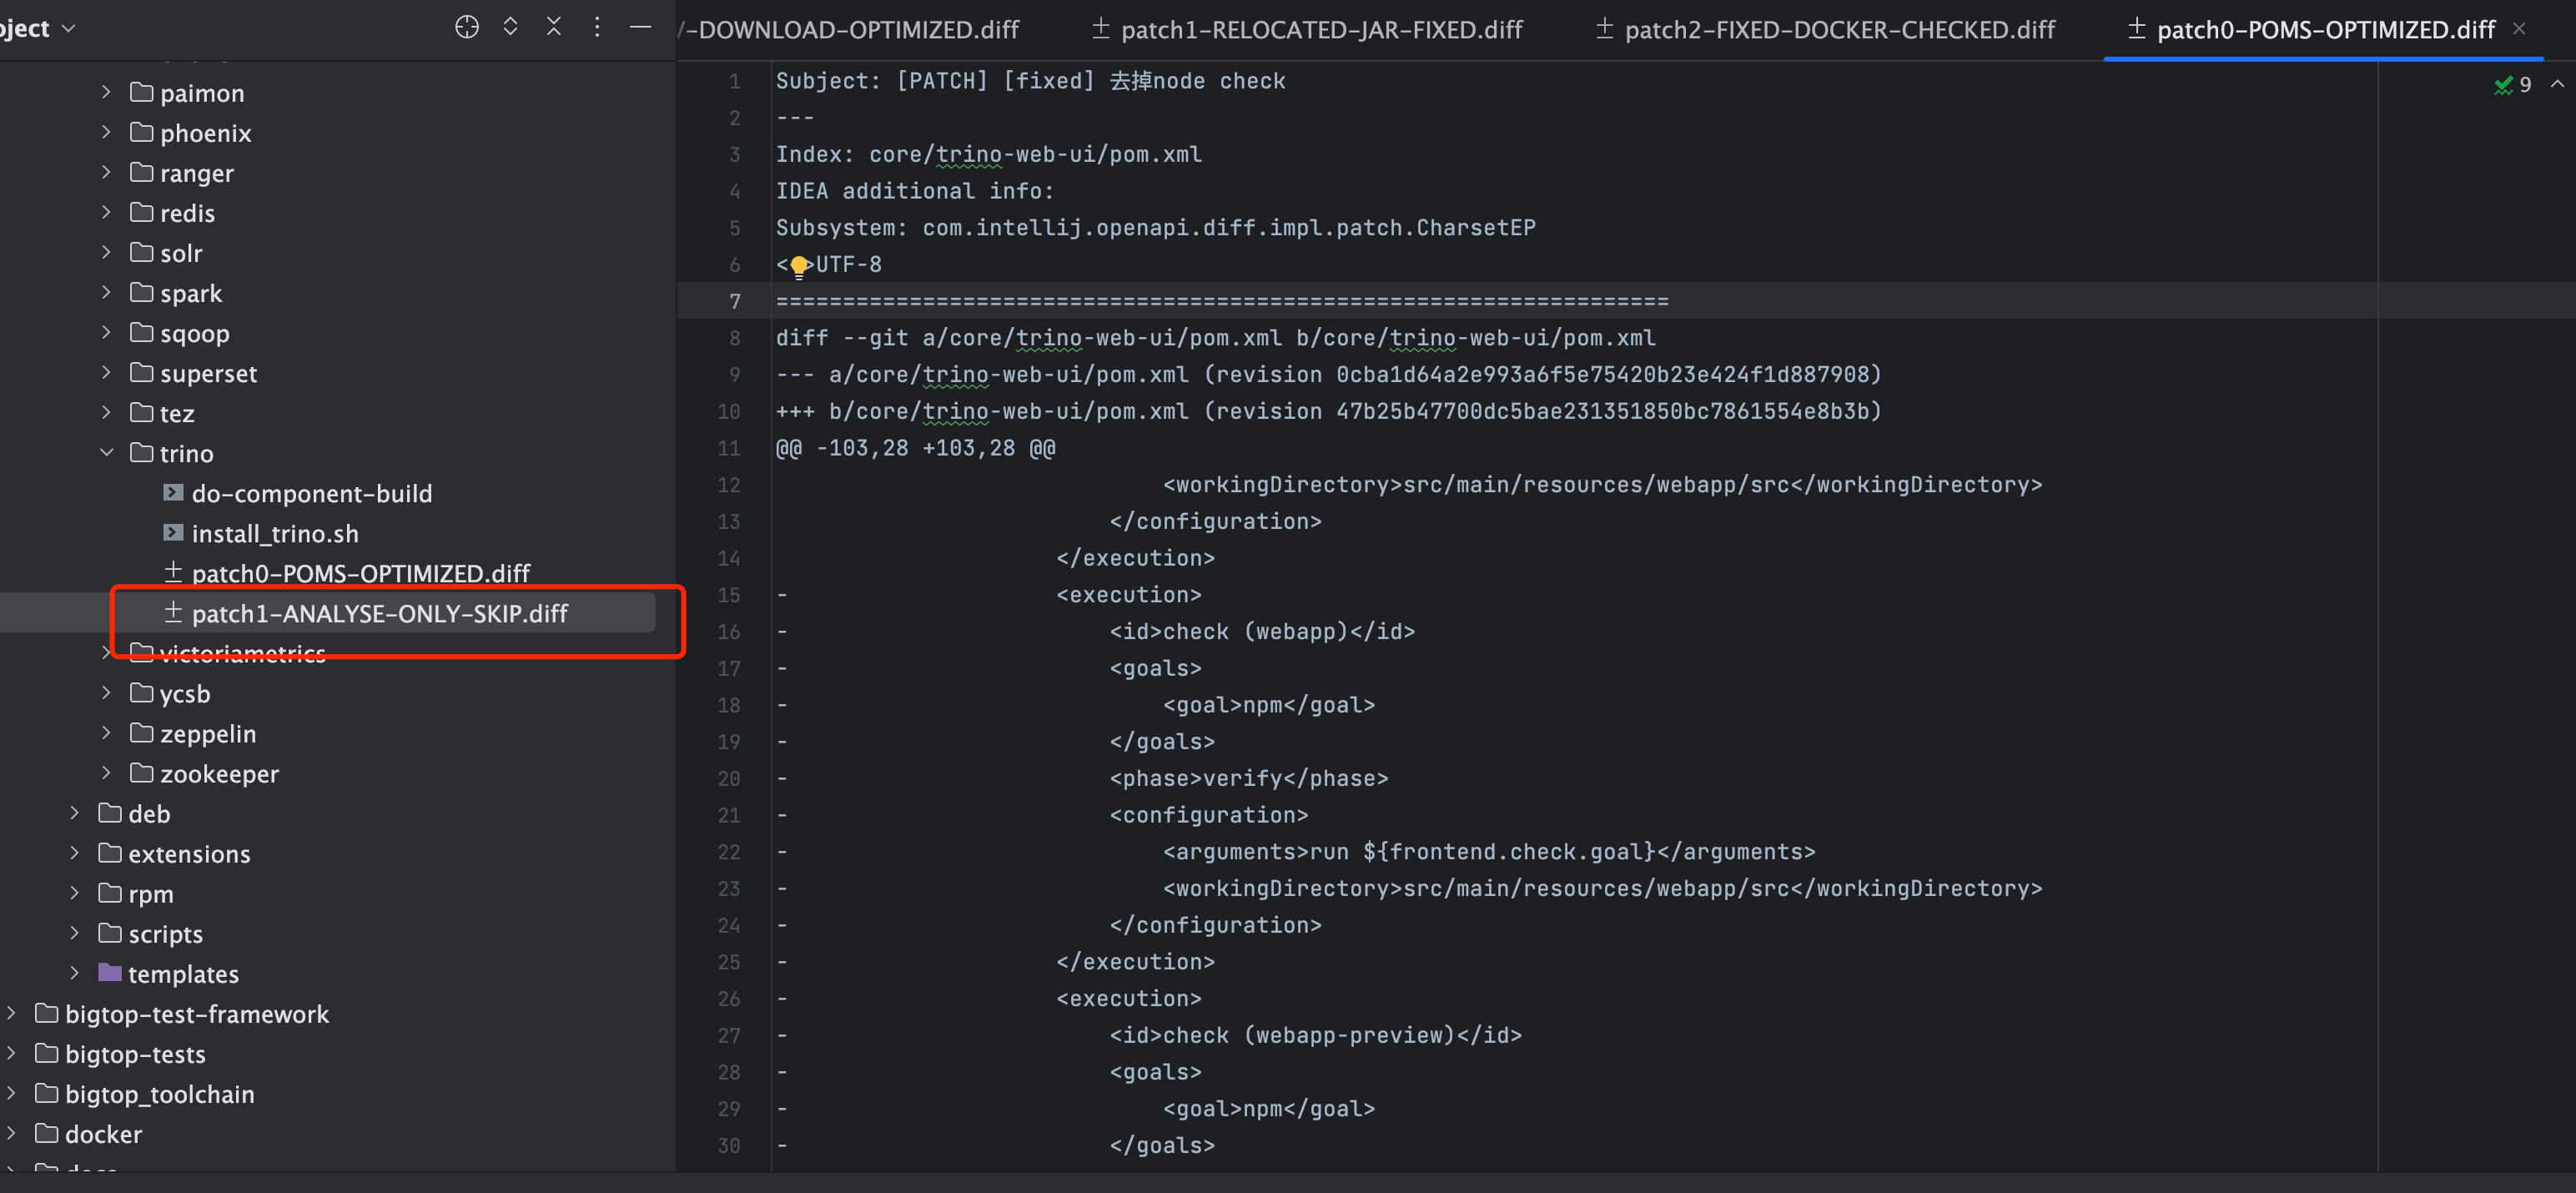This screenshot has height=1193, width=2576.
Task: Place cursor on the Subject: [PATCH] line
Action: coord(1030,81)
